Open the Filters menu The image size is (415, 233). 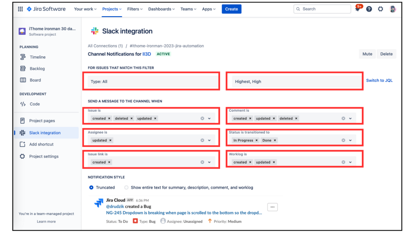click(x=135, y=9)
